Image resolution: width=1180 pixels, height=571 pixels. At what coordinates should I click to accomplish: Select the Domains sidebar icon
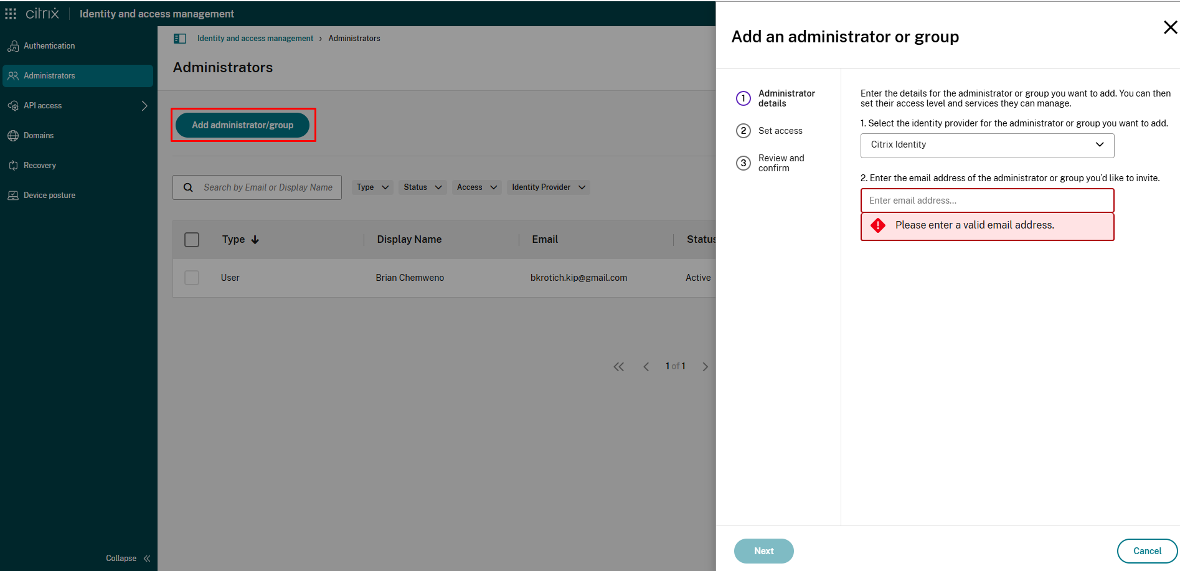13,135
